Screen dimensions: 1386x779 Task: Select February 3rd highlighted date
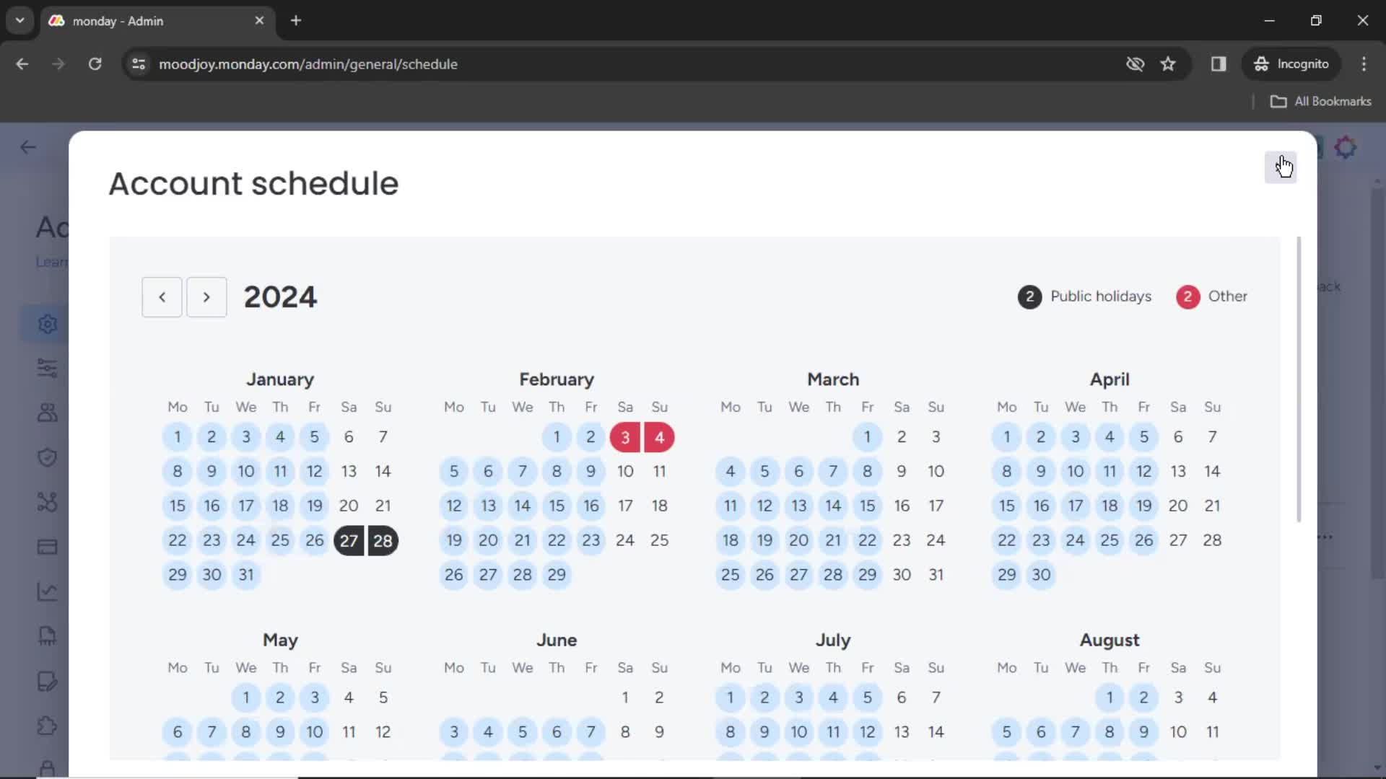[625, 436]
